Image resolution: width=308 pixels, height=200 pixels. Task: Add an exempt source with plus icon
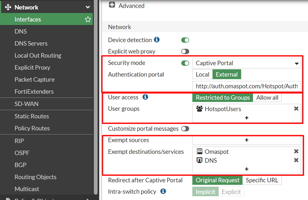point(246,140)
